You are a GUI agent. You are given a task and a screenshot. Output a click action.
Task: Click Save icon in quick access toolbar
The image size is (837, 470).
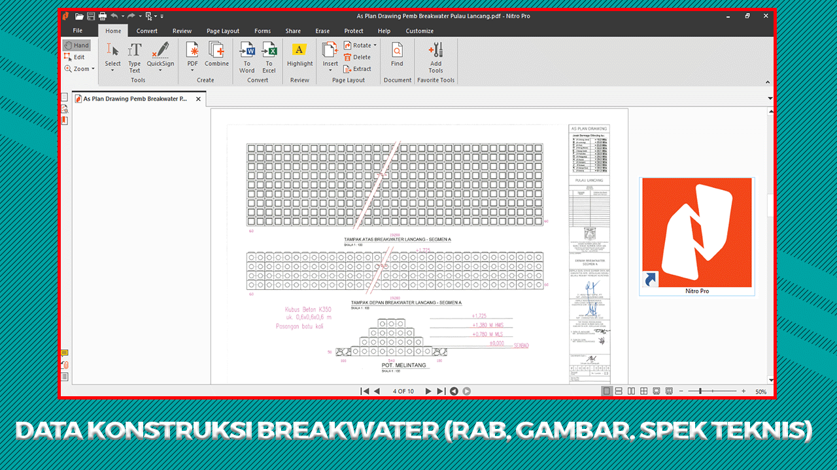91,16
